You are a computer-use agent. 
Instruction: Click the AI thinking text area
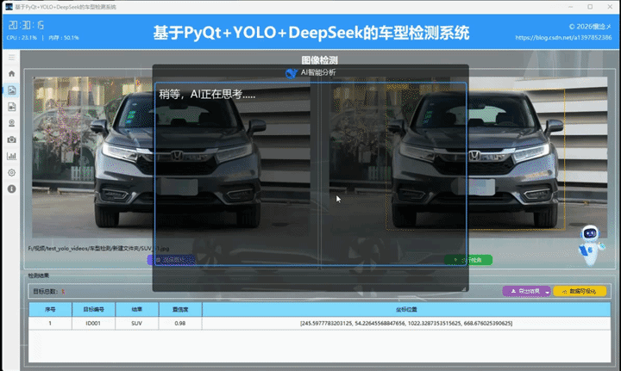coord(310,174)
